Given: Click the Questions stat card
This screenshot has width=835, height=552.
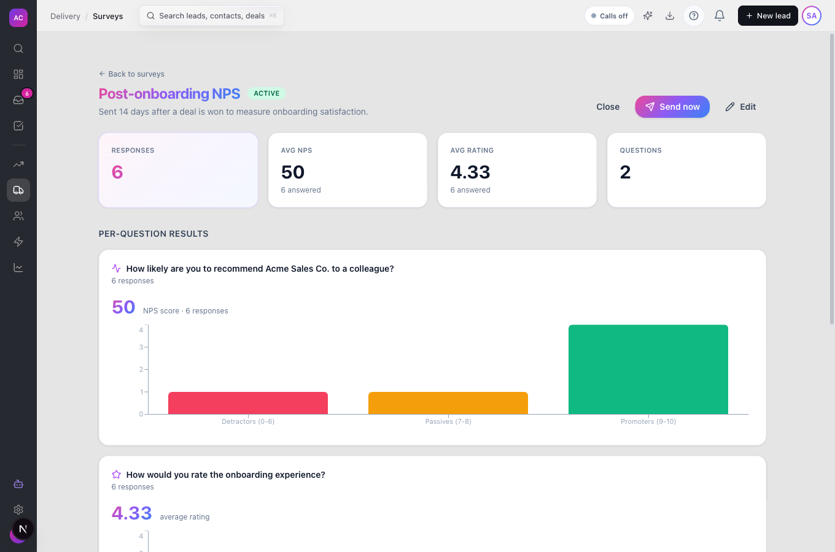Looking at the screenshot, I should tap(686, 171).
